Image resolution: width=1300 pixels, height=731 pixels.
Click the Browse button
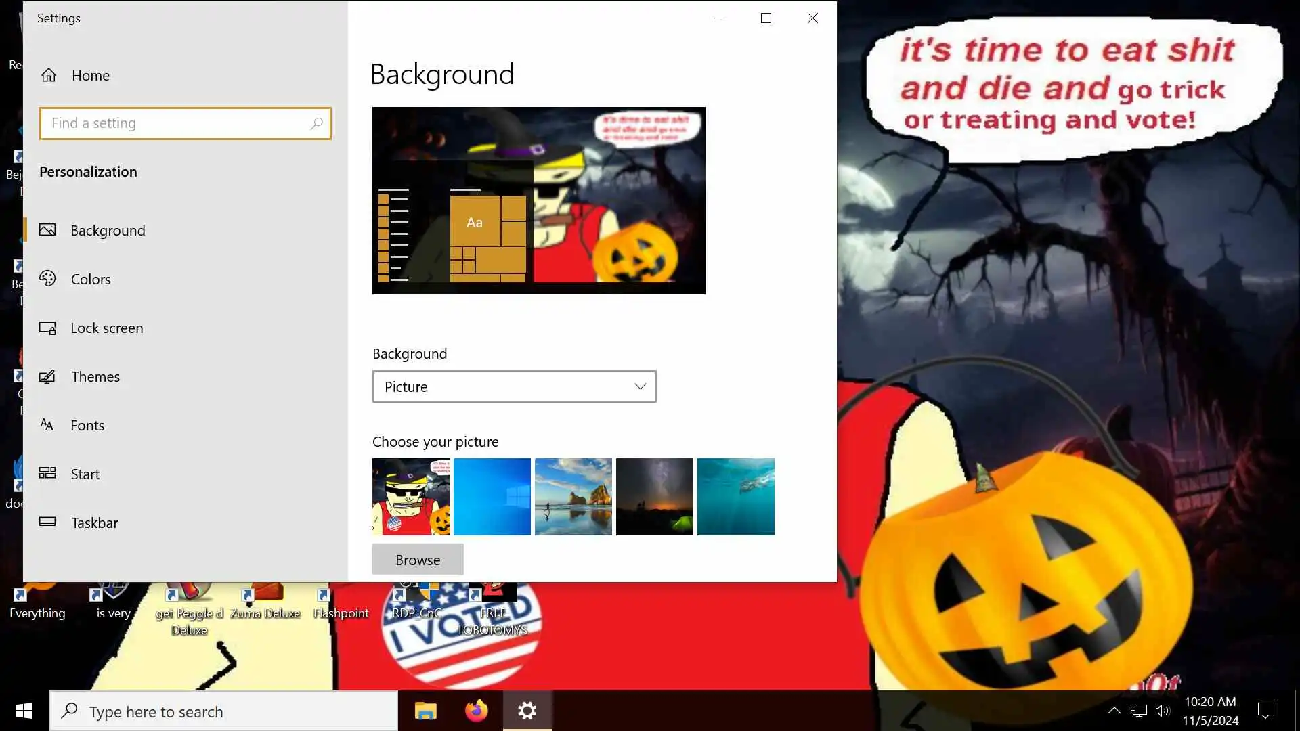coord(418,560)
